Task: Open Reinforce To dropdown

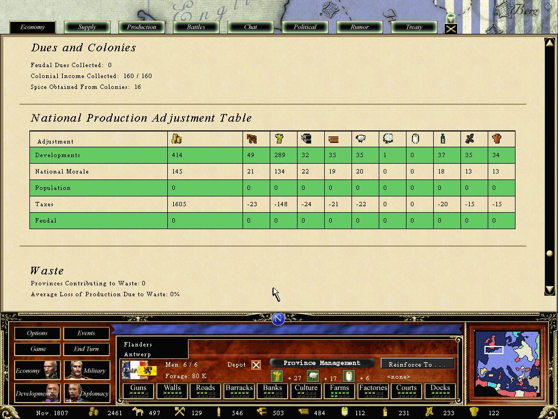Action: click(x=417, y=364)
